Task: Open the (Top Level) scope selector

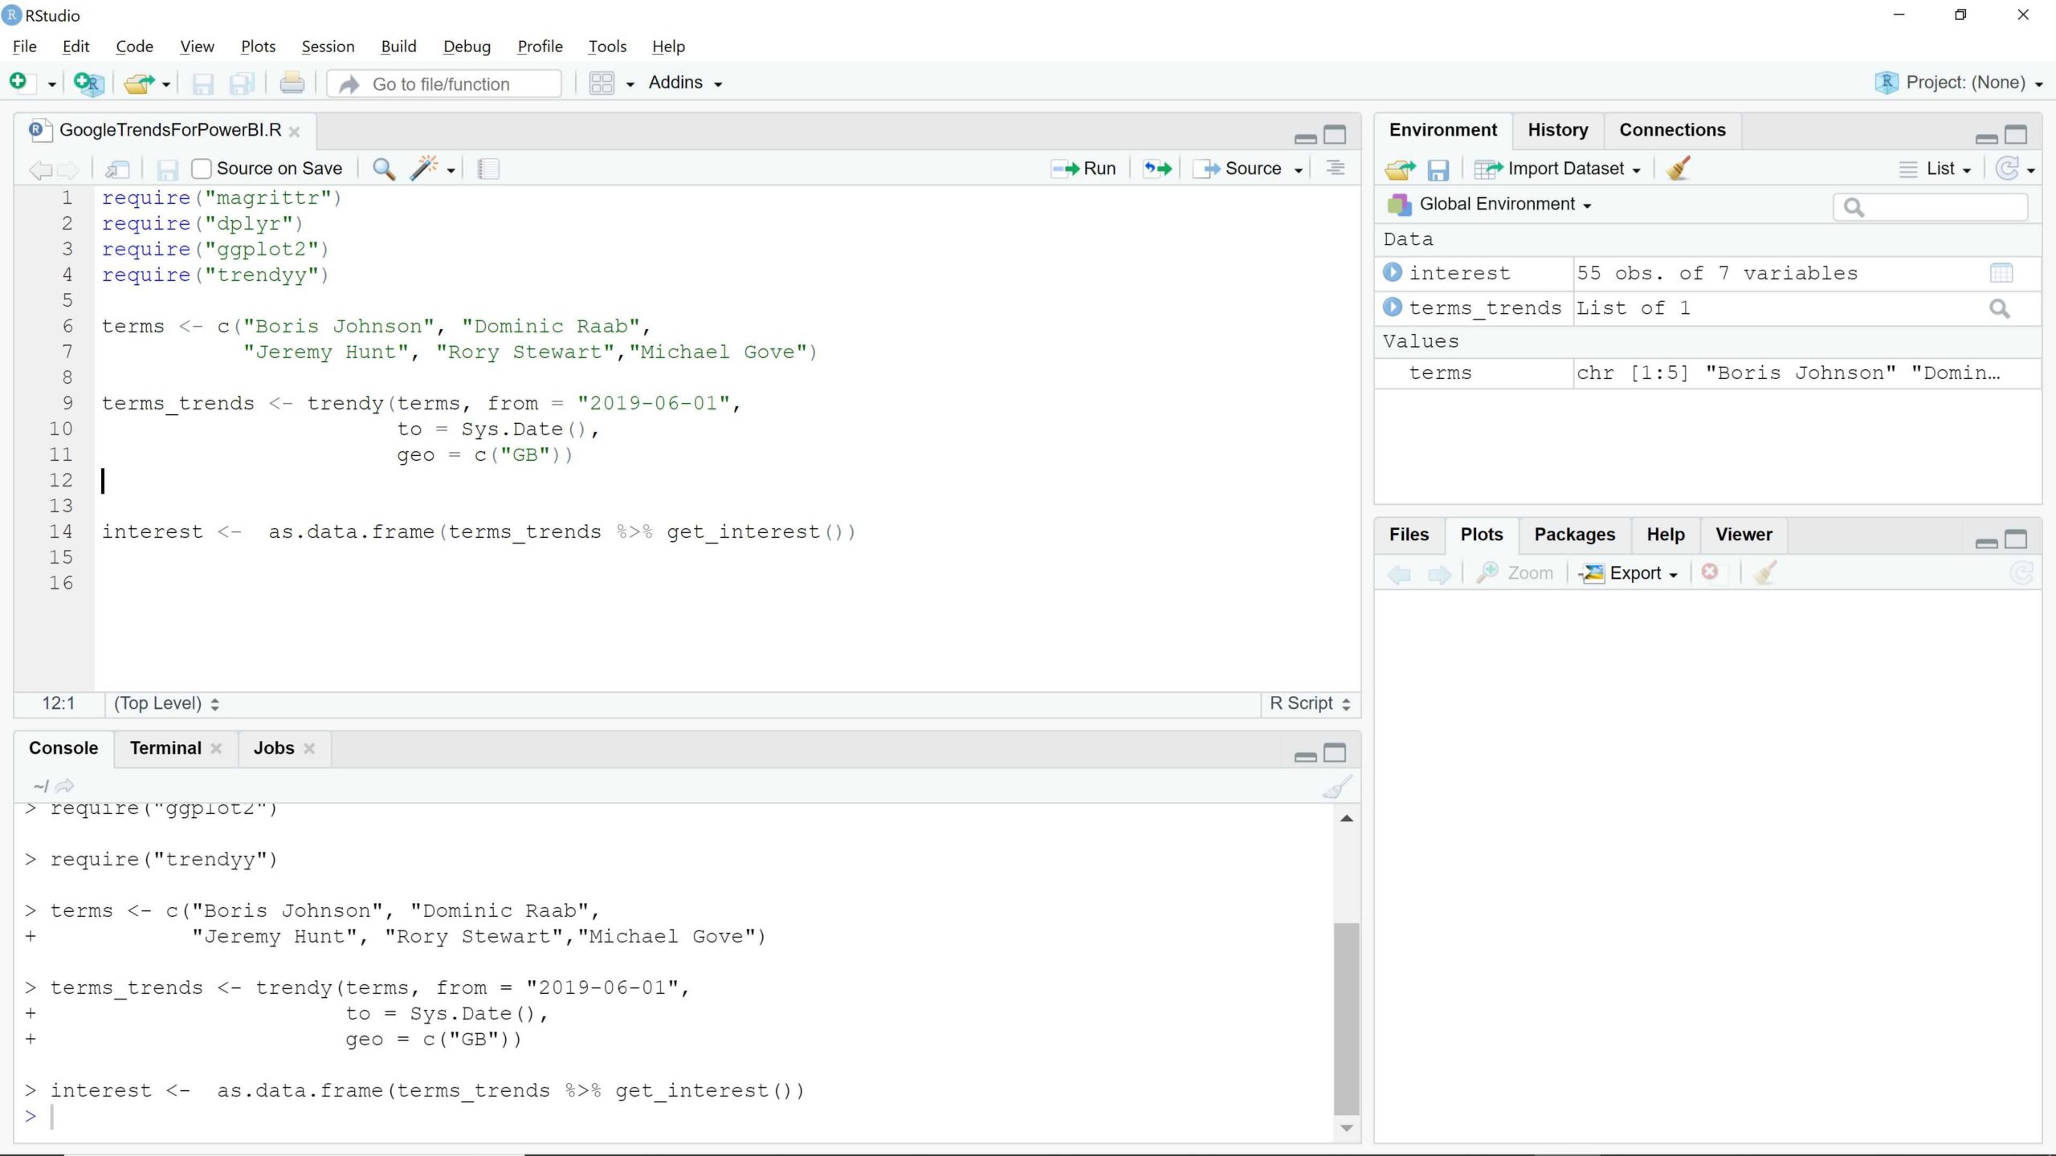Action: click(x=166, y=703)
